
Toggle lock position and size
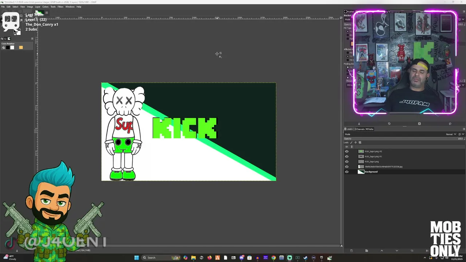[356, 143]
